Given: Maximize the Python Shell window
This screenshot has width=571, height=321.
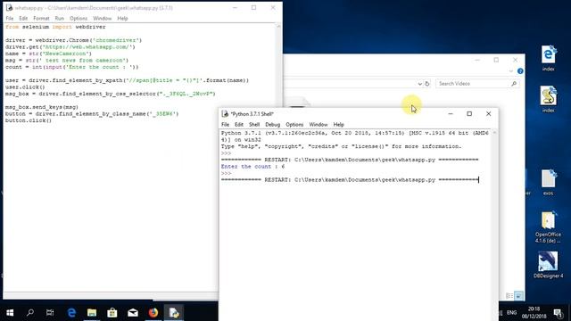Looking at the screenshot, I should [469, 114].
